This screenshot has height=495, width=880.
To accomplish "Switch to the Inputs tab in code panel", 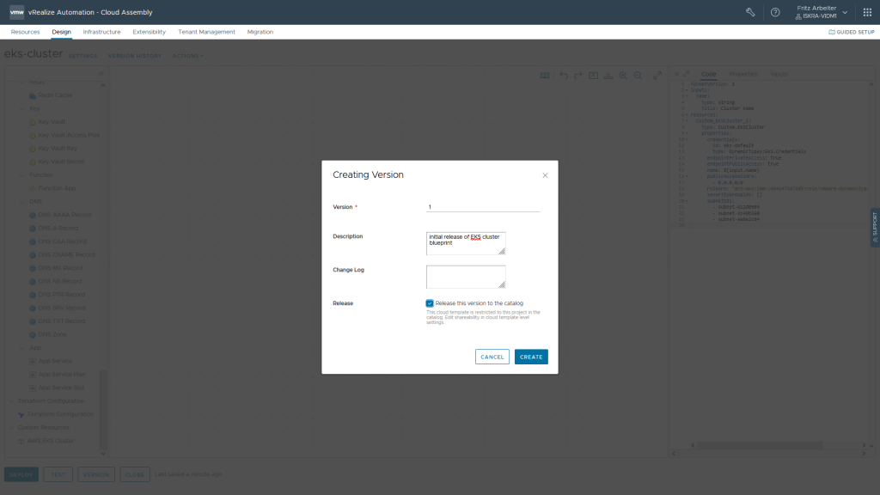I will (779, 74).
